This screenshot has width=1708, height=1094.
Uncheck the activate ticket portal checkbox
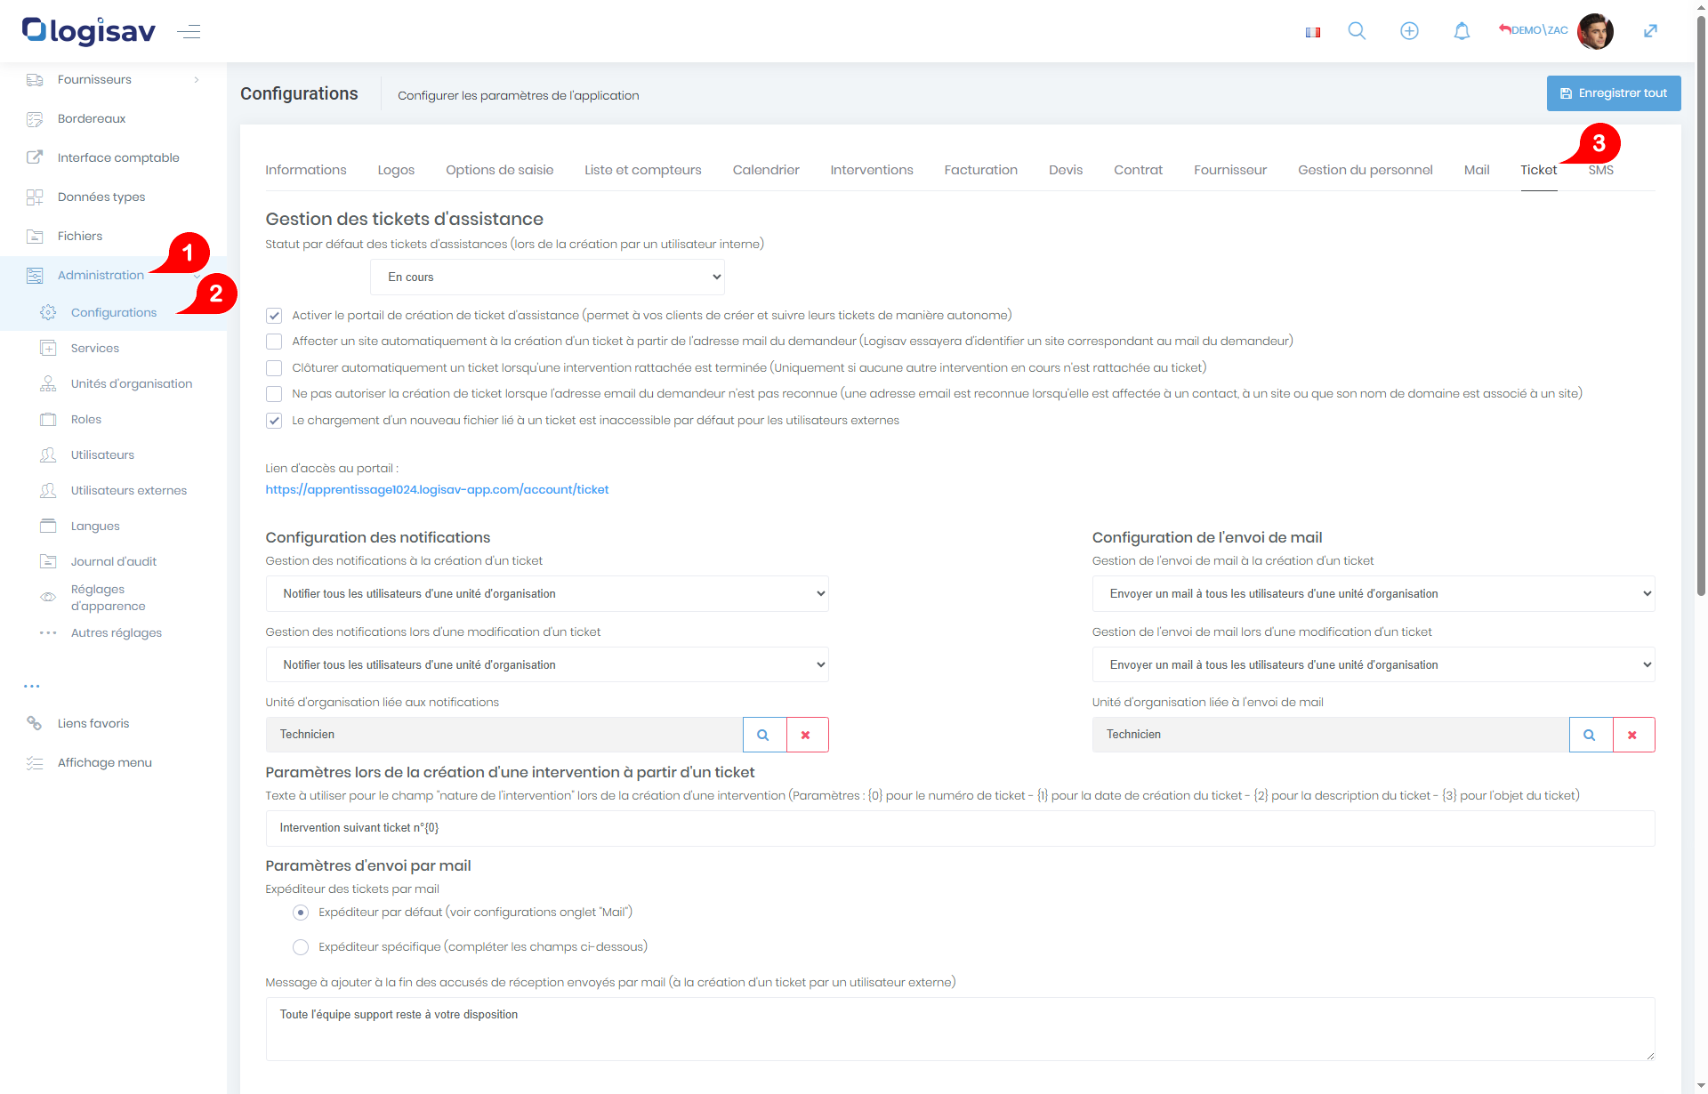(x=274, y=316)
